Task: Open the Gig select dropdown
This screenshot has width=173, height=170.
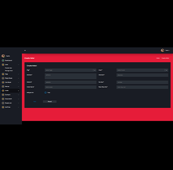Action: tap(71, 70)
